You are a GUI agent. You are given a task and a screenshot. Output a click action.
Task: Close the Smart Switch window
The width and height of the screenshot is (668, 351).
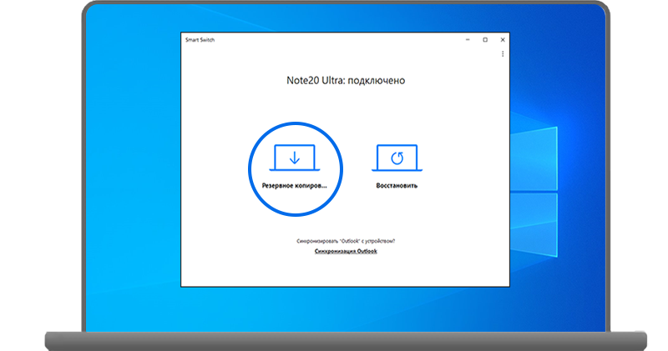coord(503,39)
